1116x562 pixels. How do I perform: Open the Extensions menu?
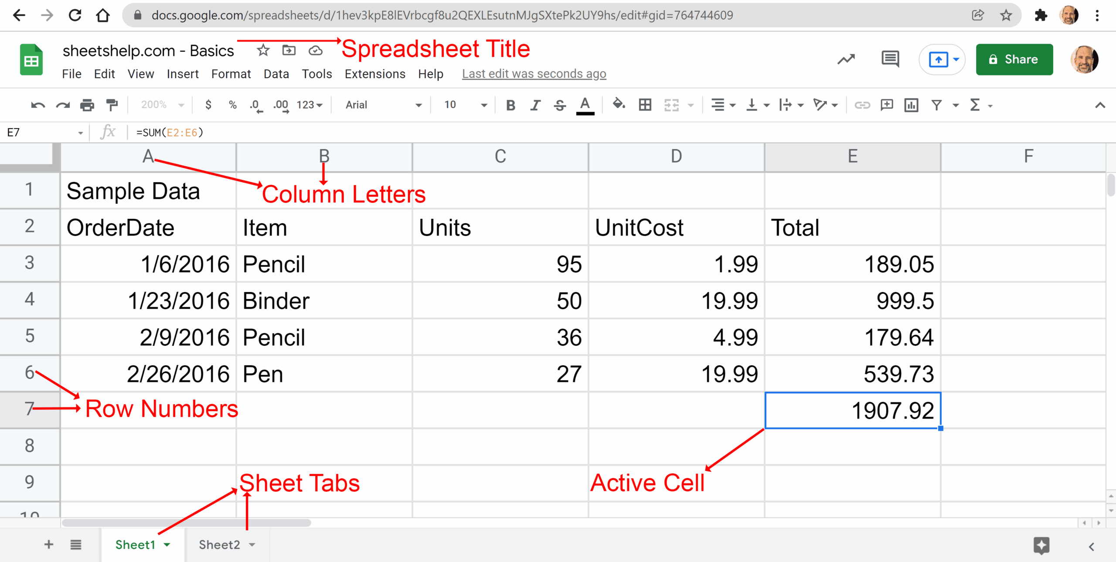(374, 74)
